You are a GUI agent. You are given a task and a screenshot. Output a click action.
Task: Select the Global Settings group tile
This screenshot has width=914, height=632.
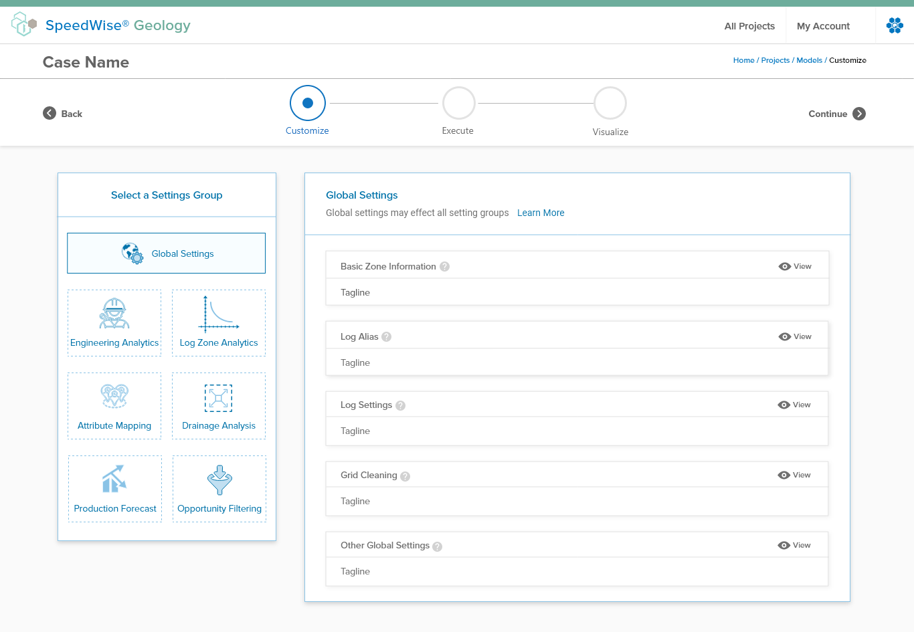tap(167, 253)
